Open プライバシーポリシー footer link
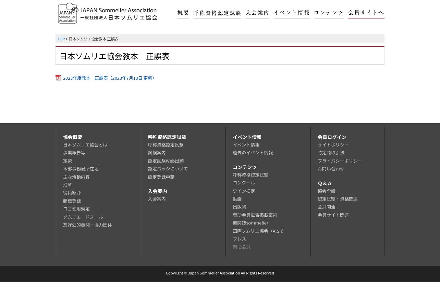Screen dimensions: 440x282 (340, 161)
